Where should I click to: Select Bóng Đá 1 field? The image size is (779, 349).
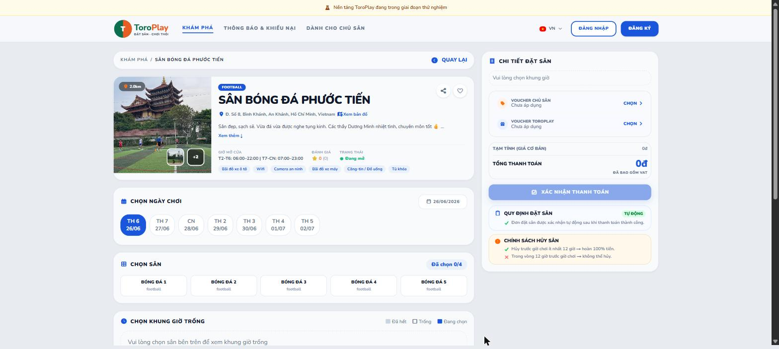[x=154, y=285]
